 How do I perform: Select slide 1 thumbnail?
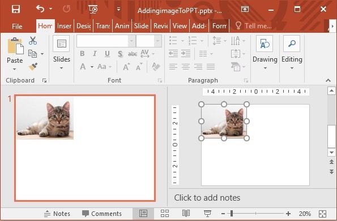tap(85, 148)
